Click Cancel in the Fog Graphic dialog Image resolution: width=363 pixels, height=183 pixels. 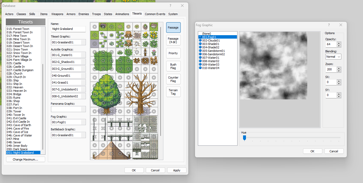pyautogui.click(x=334, y=151)
